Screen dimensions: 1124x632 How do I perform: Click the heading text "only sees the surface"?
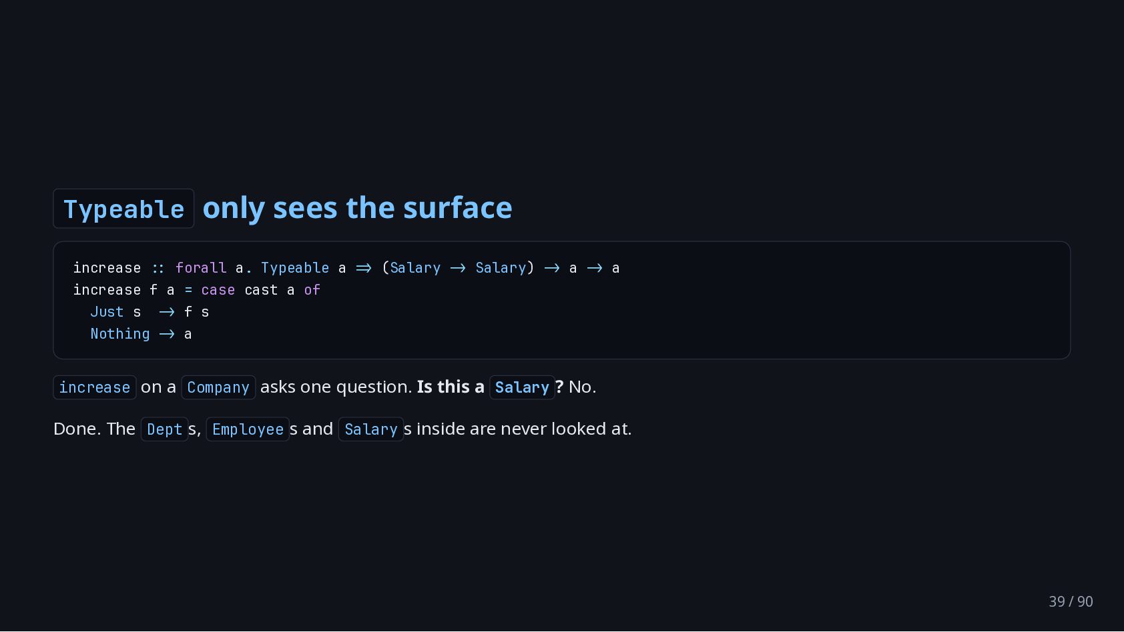tap(357, 208)
